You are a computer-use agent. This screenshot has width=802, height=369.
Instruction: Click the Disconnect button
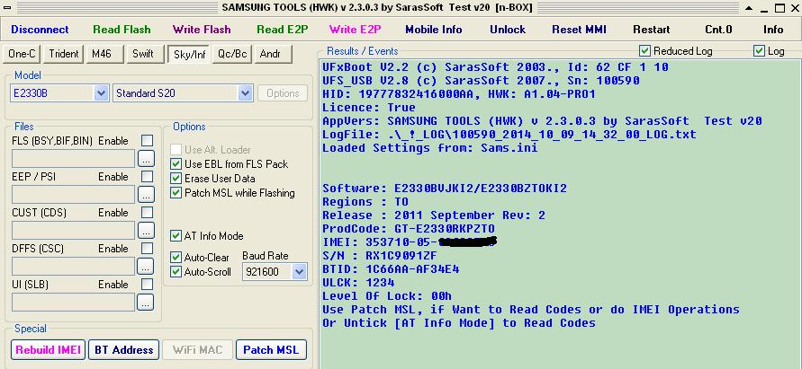point(40,30)
